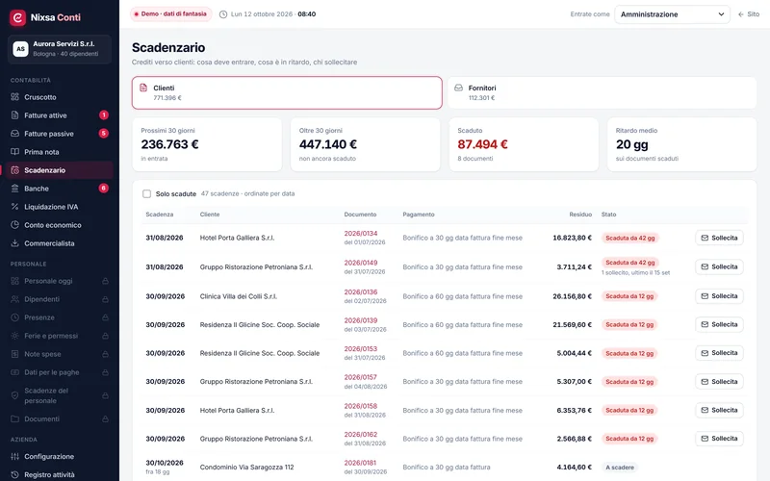This screenshot has width=770, height=481.
Task: Switch to the Clienti tab
Action: point(287,92)
